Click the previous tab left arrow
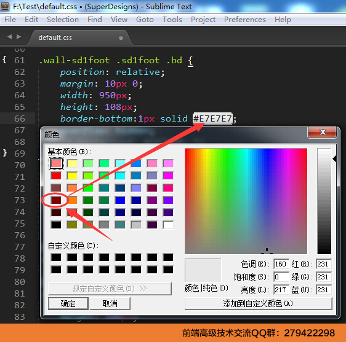Image resolution: width=346 pixels, height=342 pixels. tap(9, 36)
